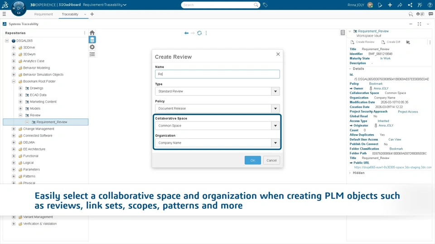This screenshot has height=244, width=435.
Task: Open Anna JOLY profile avatar
Action: click(x=370, y=5)
